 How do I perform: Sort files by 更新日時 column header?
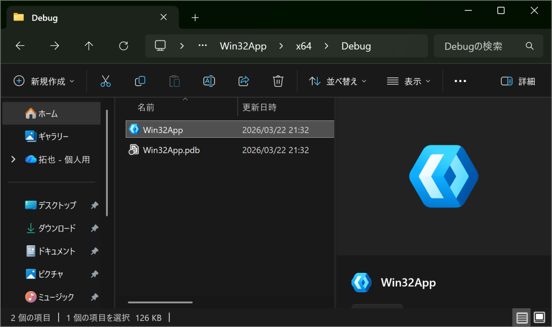click(x=259, y=107)
